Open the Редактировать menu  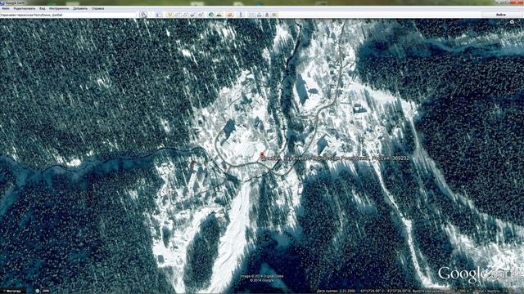pyautogui.click(x=25, y=8)
